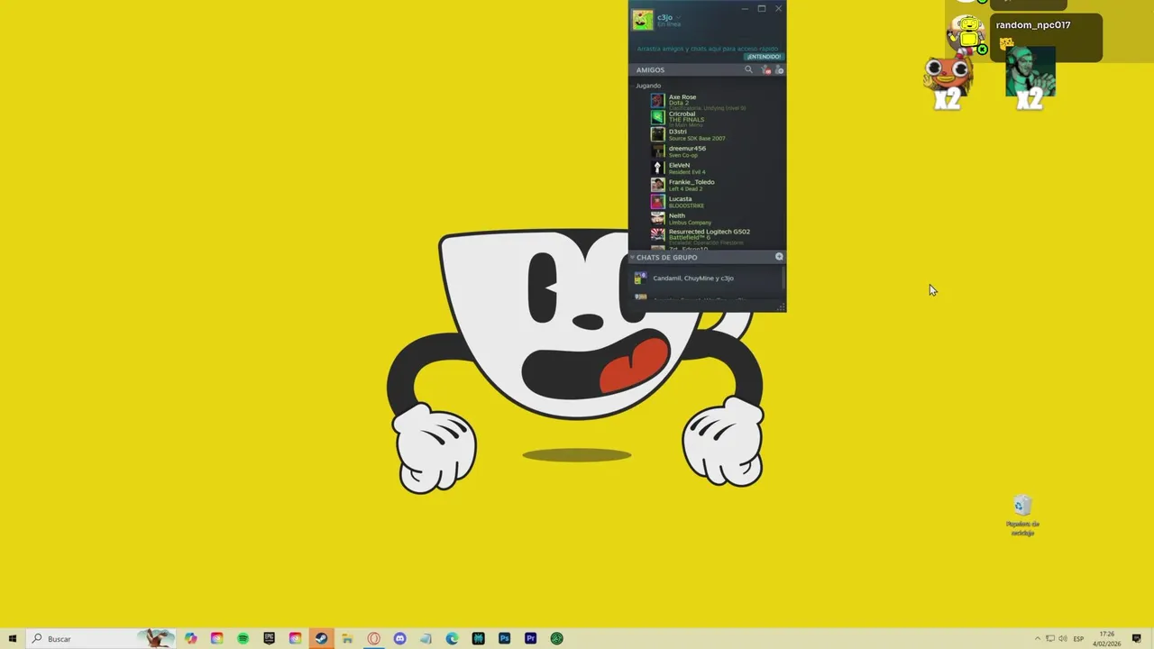1154x649 pixels.
Task: Show hidden system tray icons
Action: pos(1037,638)
